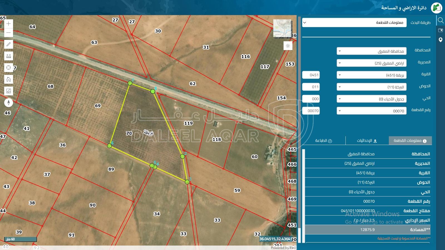
Task: Click the village code field 0451
Action: click(311, 75)
